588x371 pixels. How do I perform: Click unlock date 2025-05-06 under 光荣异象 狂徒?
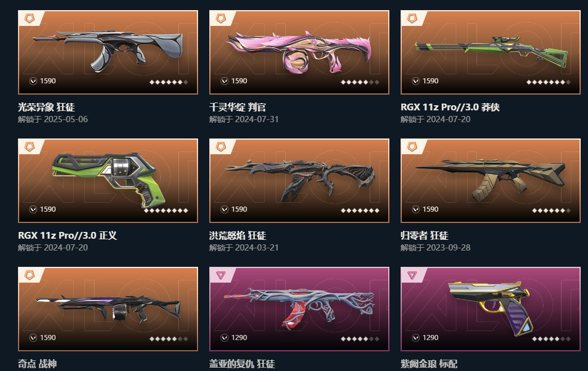(66, 119)
